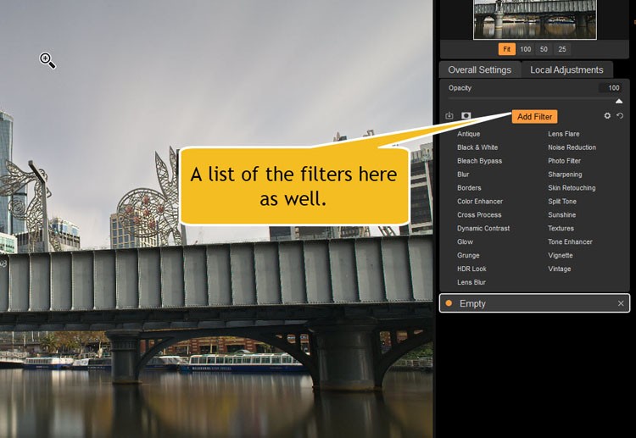Switch to the Overall Settings tab
The image size is (636, 438).
(x=479, y=69)
